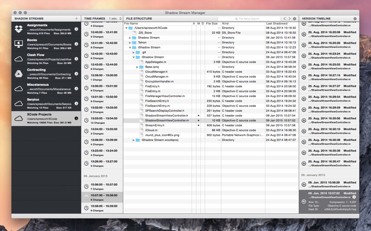
Task: Click the Dropbox icon for Assignments stream
Action: coord(19,29)
